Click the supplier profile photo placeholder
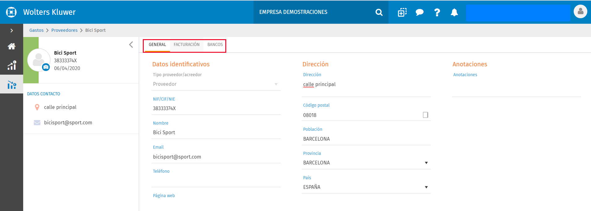This screenshot has width=591, height=211. [x=39, y=60]
